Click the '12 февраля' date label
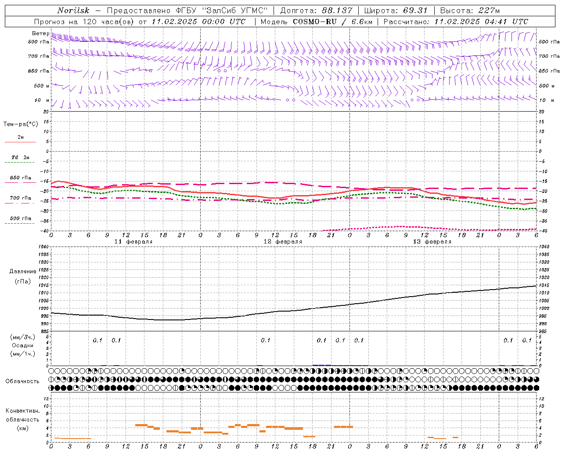Image resolution: width=562 pixels, height=450 pixels. pyautogui.click(x=283, y=242)
